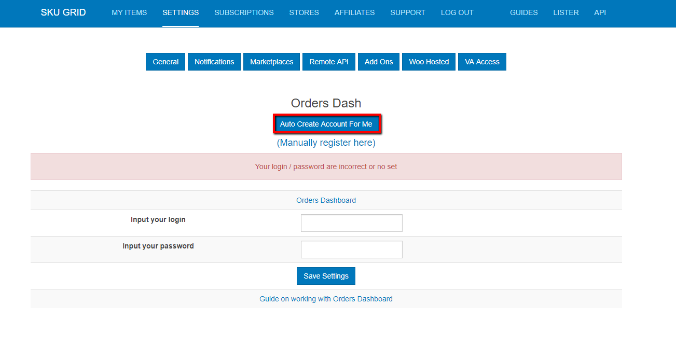Click LOG OUT in the header

click(x=457, y=12)
